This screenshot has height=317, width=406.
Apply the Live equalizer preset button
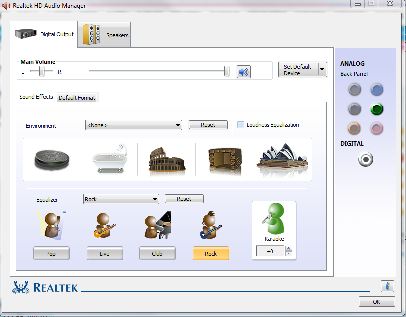tap(105, 254)
